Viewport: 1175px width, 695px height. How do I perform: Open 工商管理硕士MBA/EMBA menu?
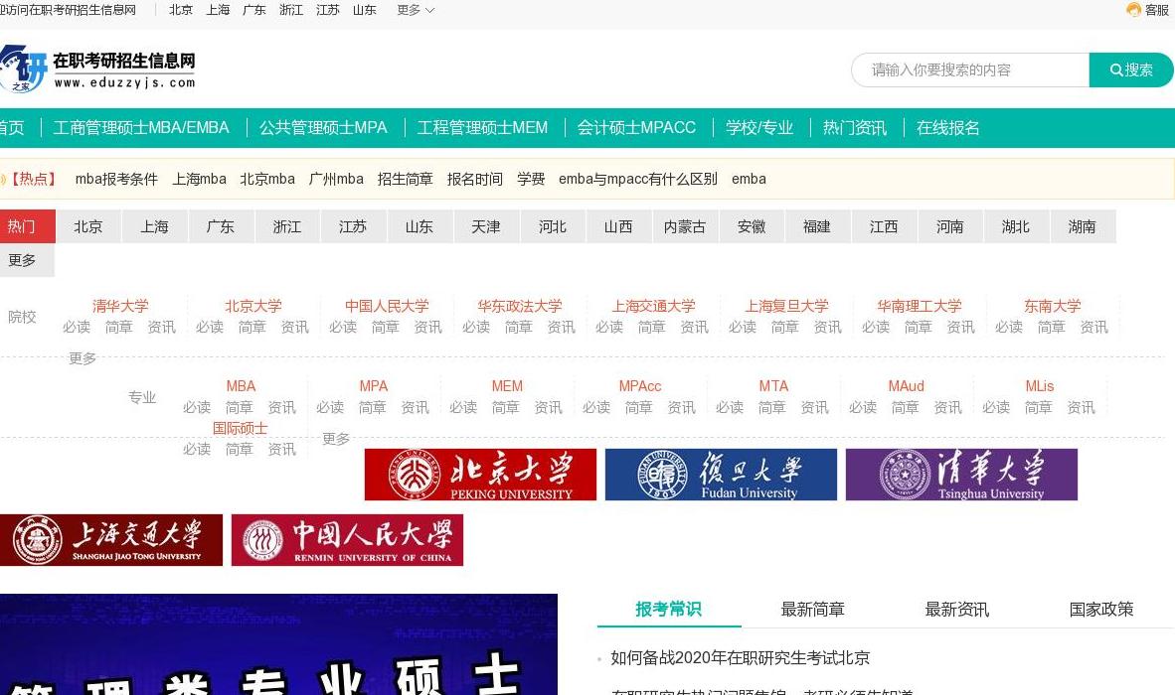141,128
